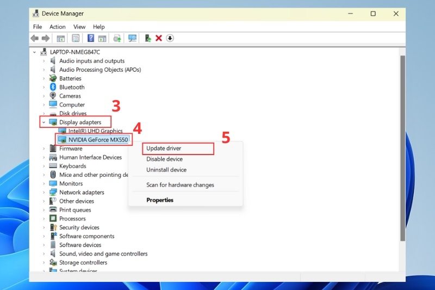The image size is (435, 290).
Task: Open the Help menu
Action: coord(99,27)
